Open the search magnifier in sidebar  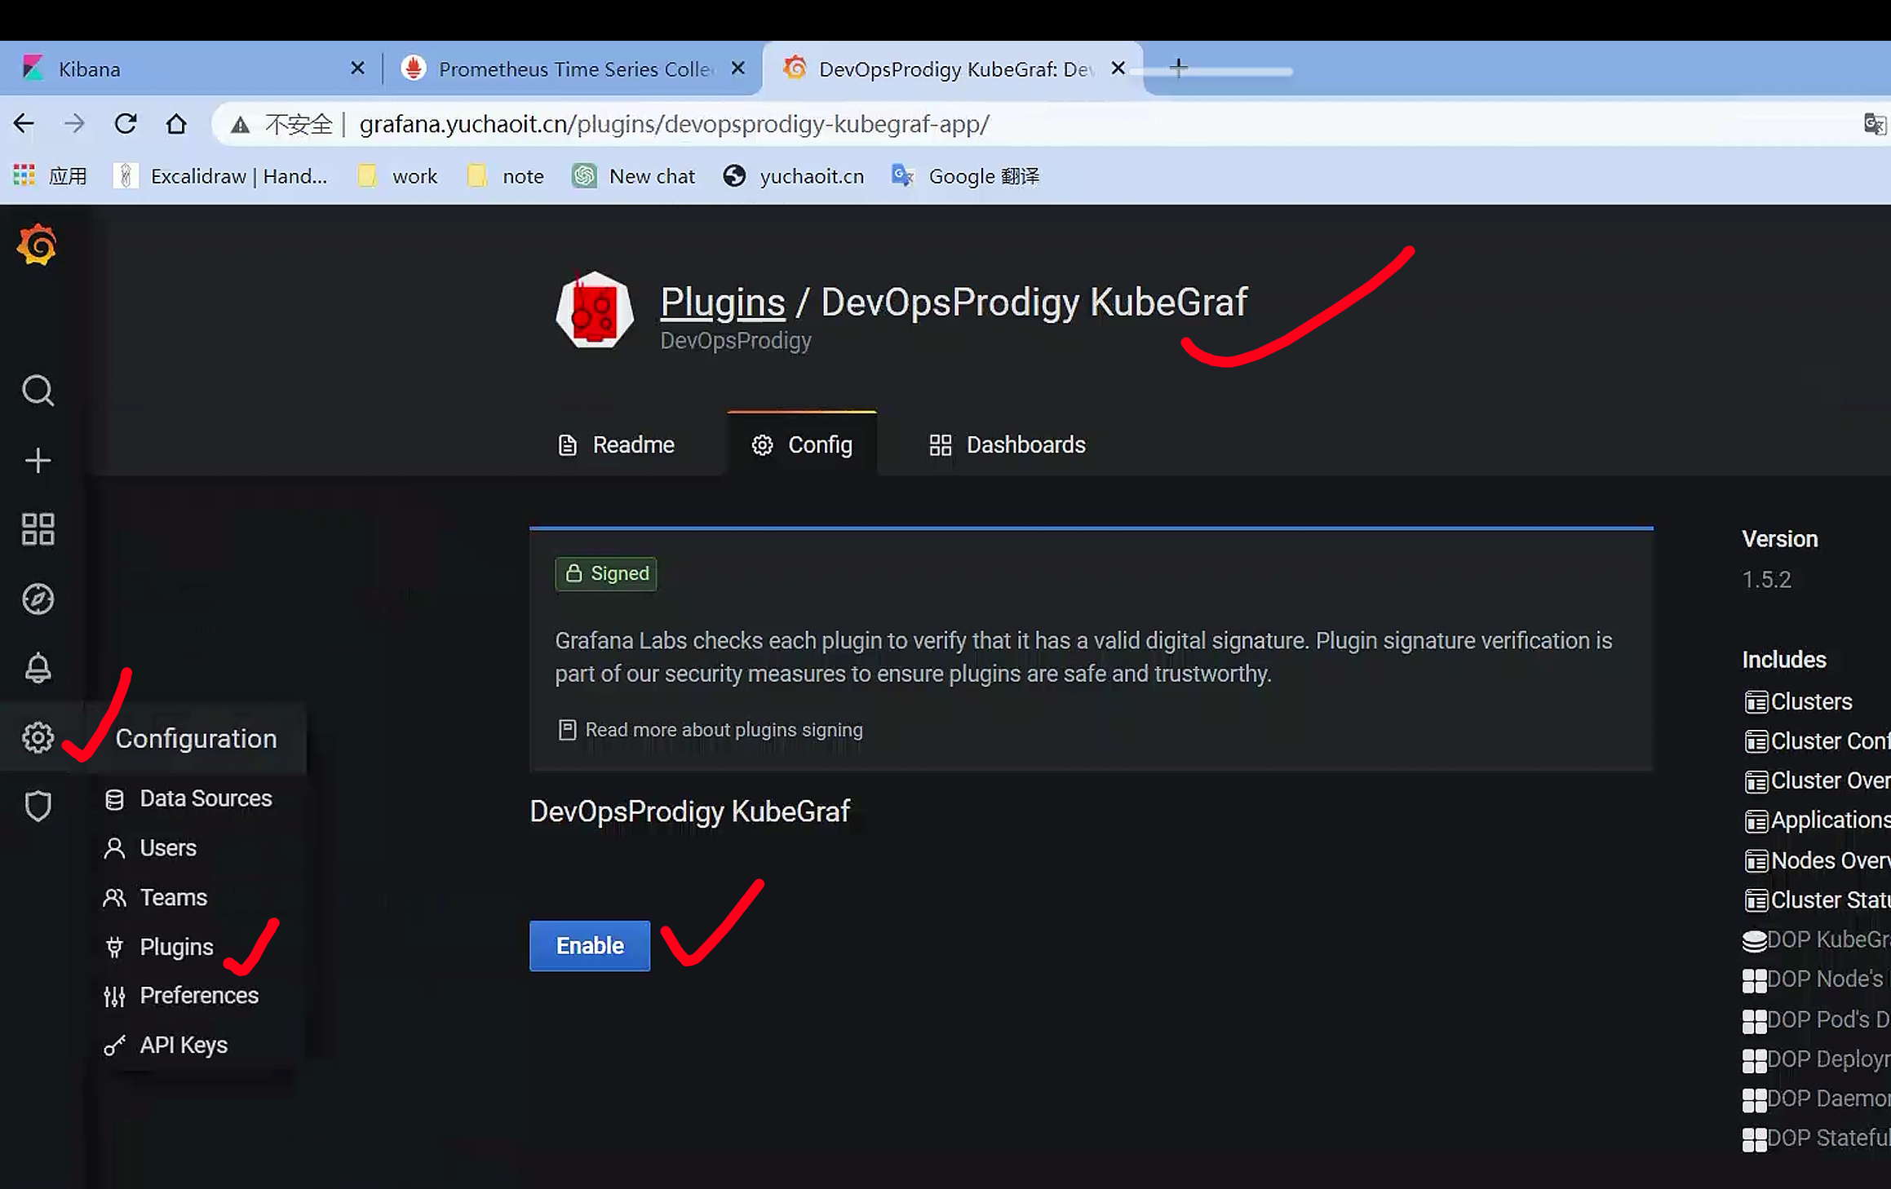(38, 391)
